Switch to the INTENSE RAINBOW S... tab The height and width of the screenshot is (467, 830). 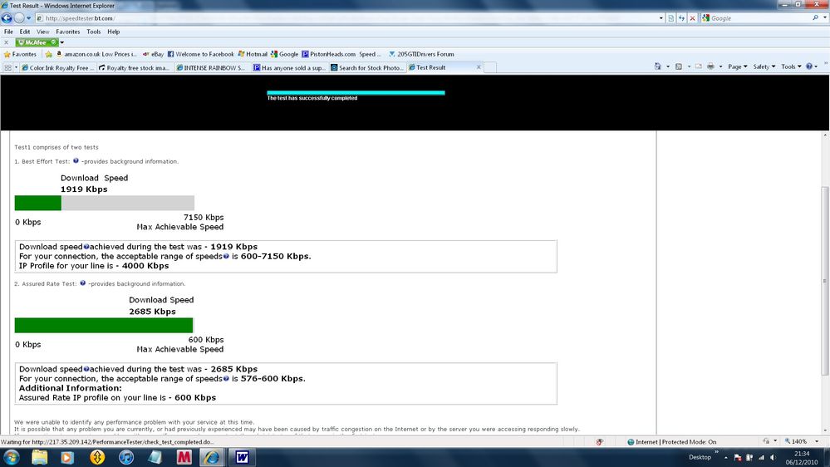211,68
